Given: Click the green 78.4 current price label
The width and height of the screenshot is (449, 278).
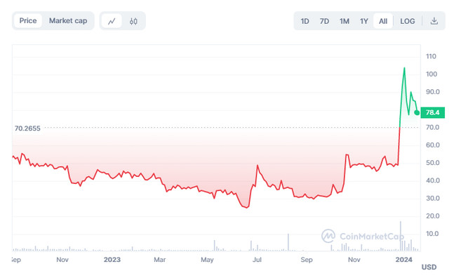Looking at the screenshot, I should pos(432,112).
